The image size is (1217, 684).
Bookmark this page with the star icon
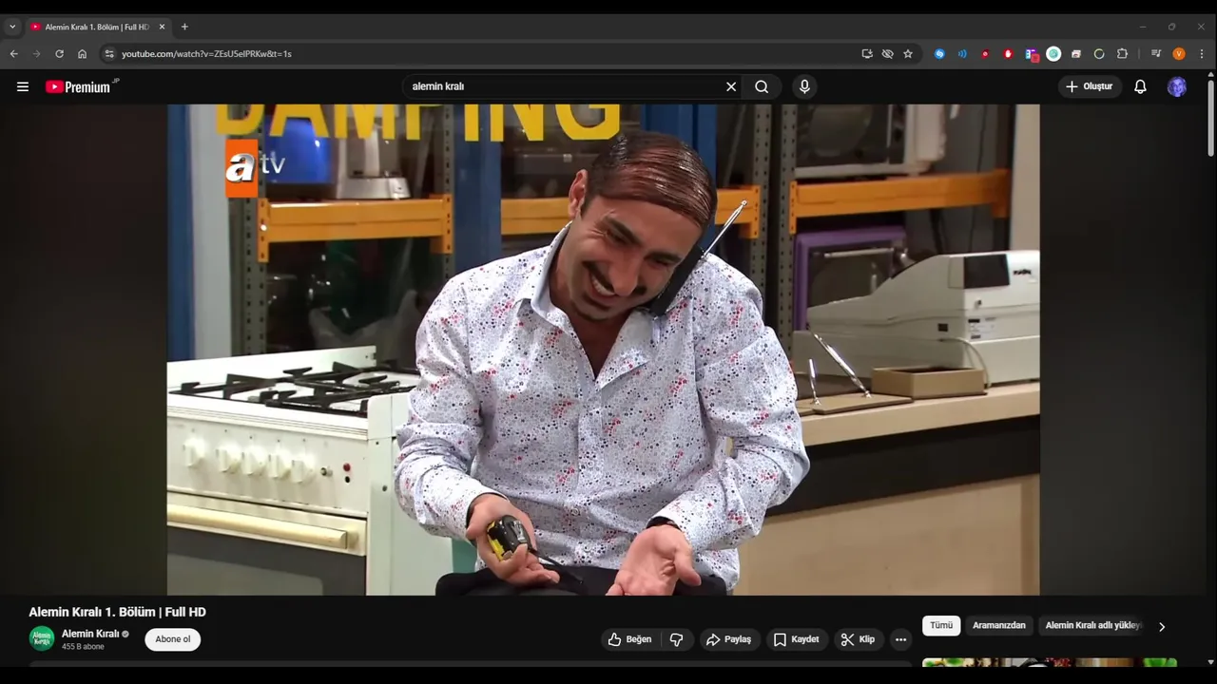point(908,54)
